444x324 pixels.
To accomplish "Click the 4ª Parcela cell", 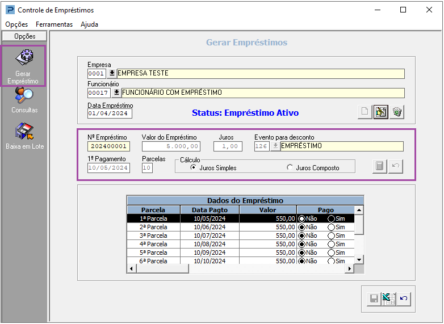I will (x=153, y=244).
